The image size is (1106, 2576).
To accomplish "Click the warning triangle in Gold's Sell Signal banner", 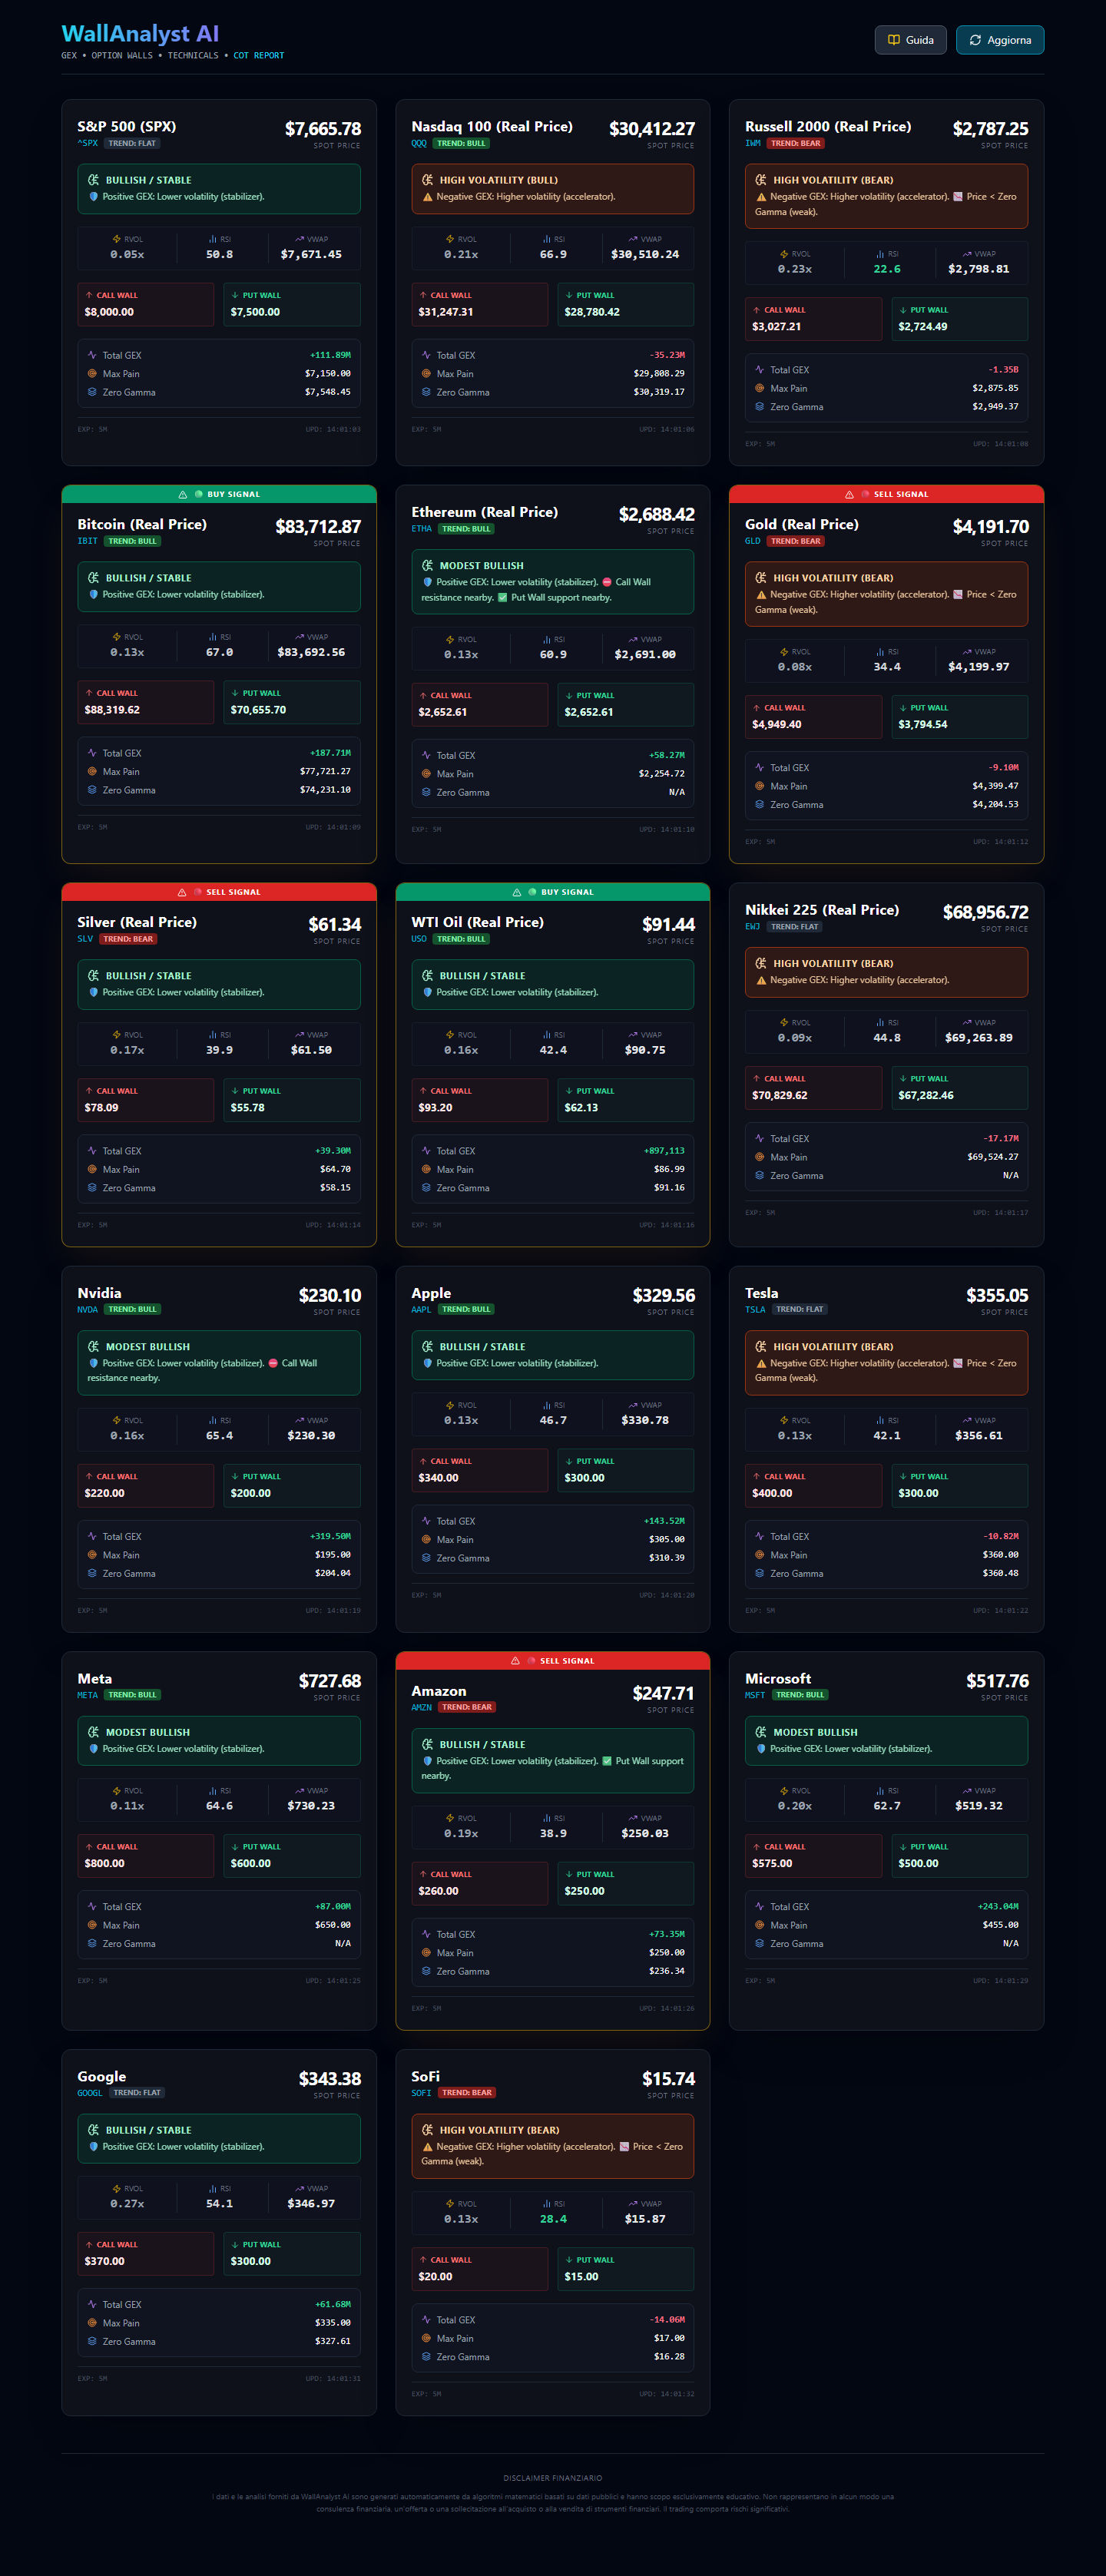I will [850, 494].
